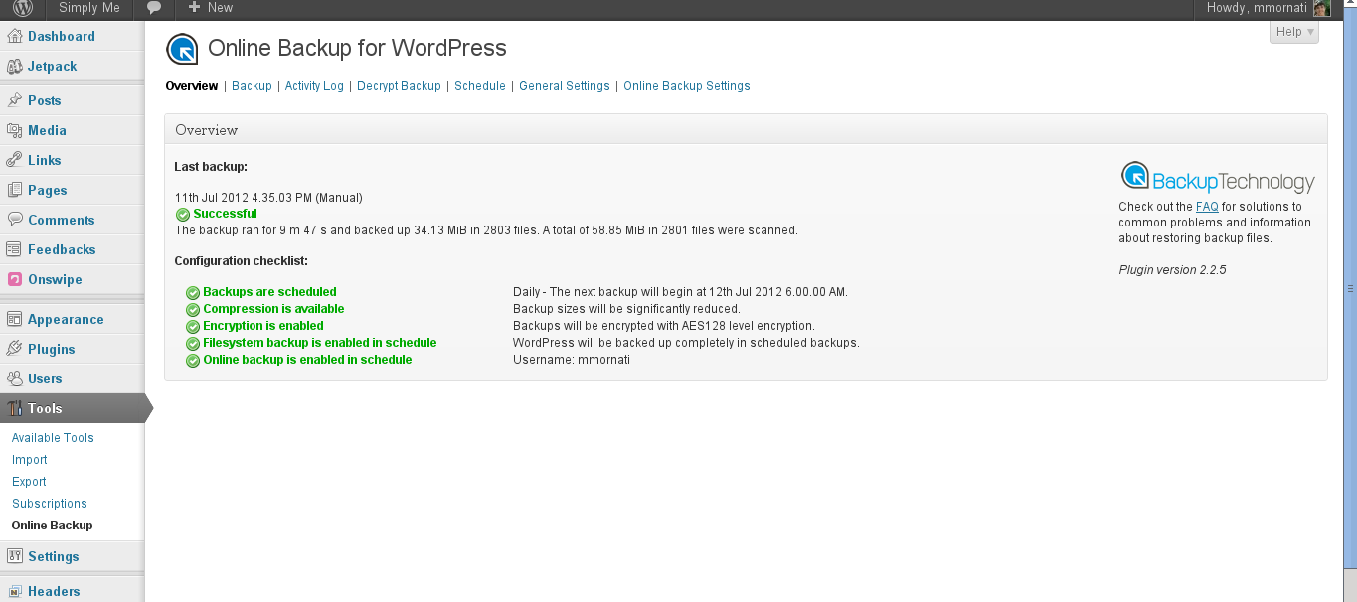Open the WordPress logo menu
Viewport: 1357px width, 602px height.
pos(23,8)
